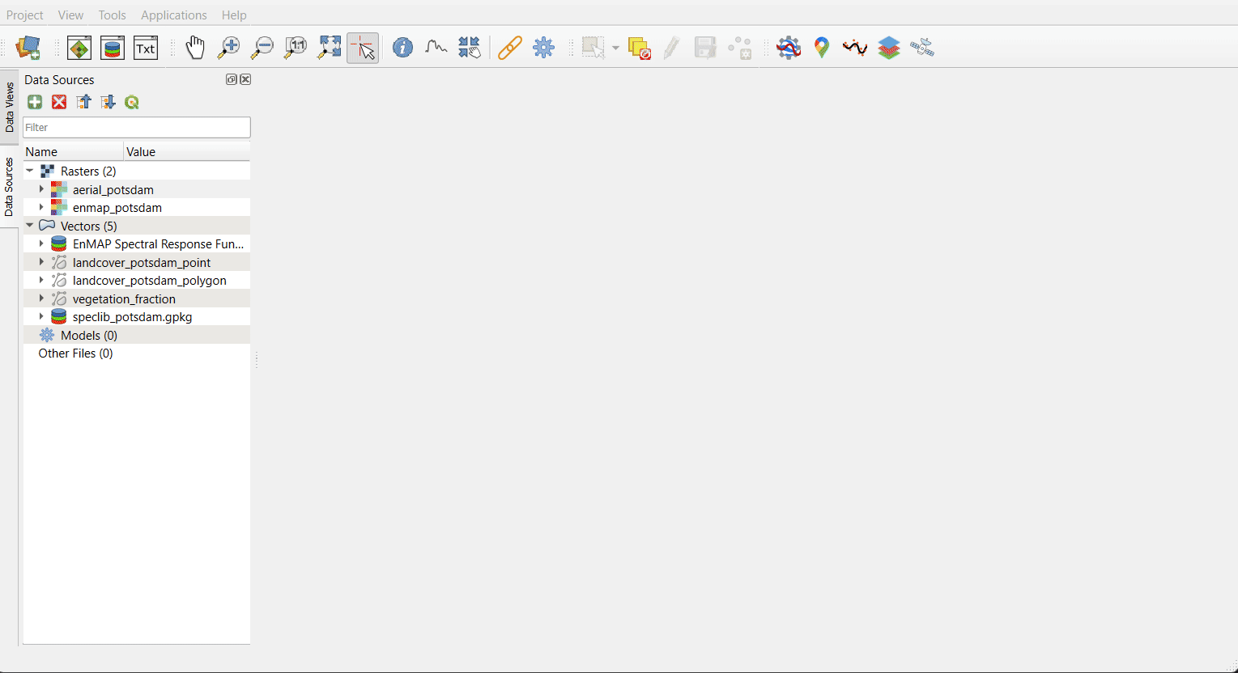Click the Select Features tool
The height and width of the screenshot is (673, 1238).
(x=593, y=49)
